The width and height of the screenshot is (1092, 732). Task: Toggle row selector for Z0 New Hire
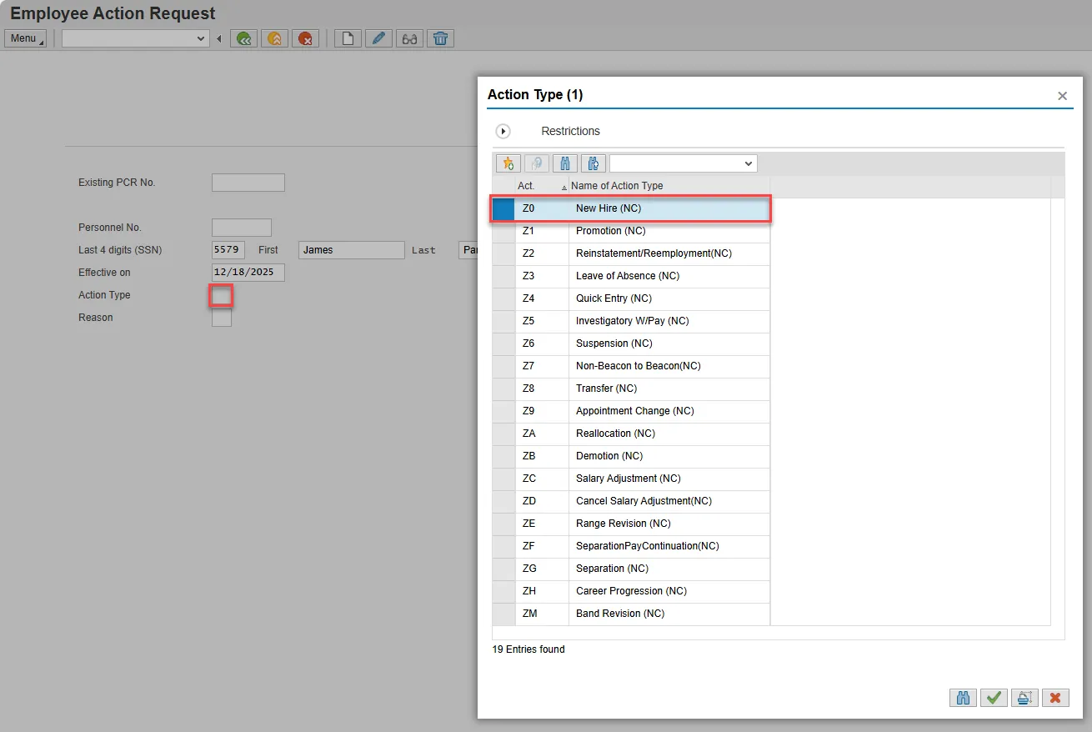point(503,208)
